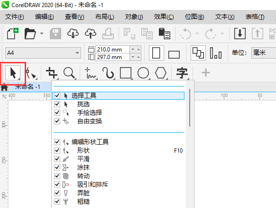Open the A4 page size dropdown

[77, 53]
